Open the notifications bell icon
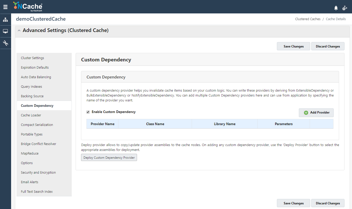This screenshot has width=352, height=209. (x=336, y=8)
